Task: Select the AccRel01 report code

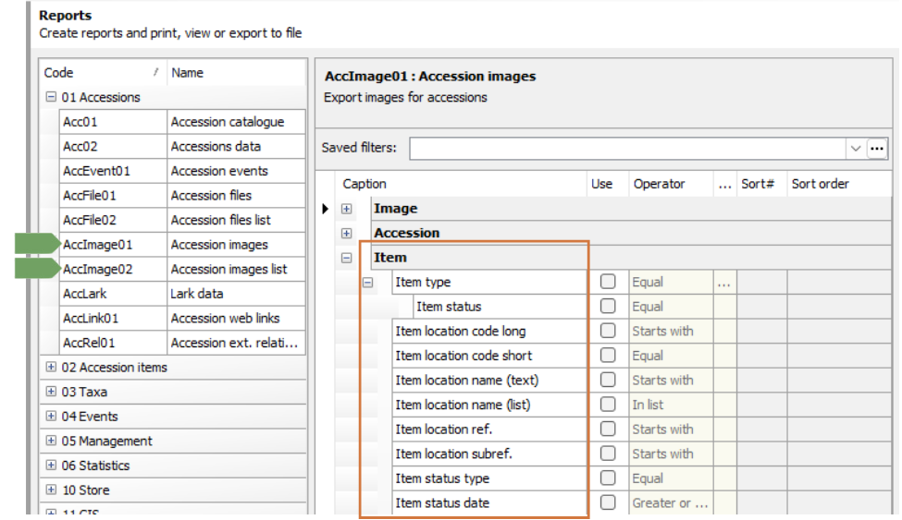Action: coord(113,343)
